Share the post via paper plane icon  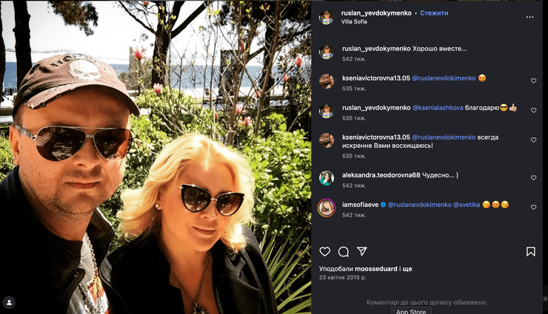361,251
